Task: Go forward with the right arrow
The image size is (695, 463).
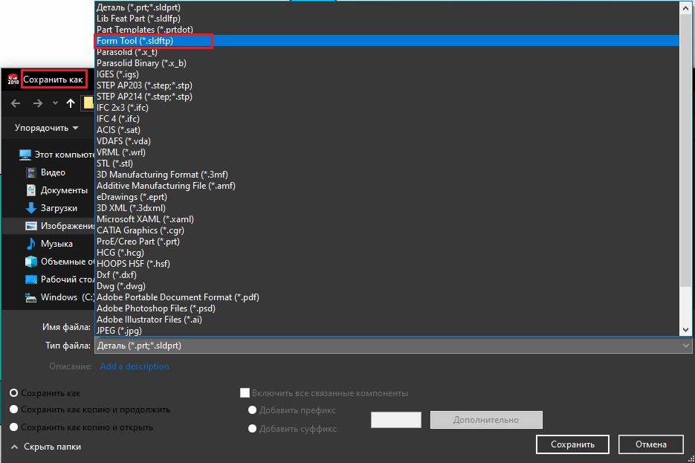Action: point(38,103)
